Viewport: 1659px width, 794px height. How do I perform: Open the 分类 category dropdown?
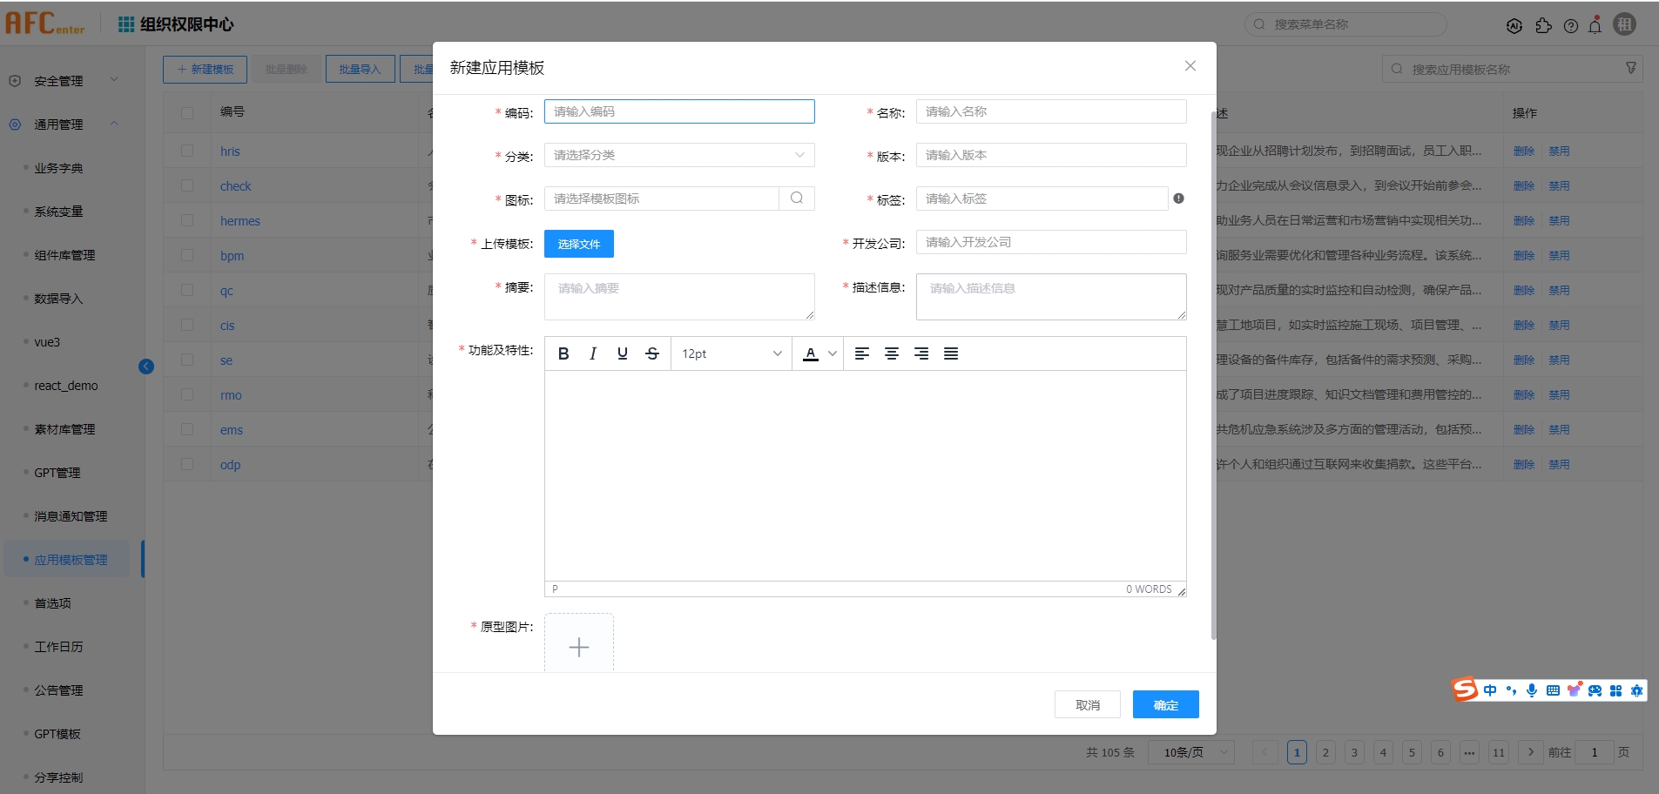[679, 155]
